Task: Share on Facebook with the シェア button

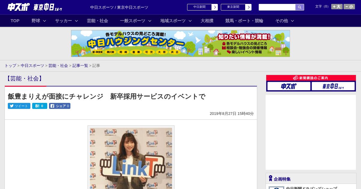Action: click(x=60, y=106)
